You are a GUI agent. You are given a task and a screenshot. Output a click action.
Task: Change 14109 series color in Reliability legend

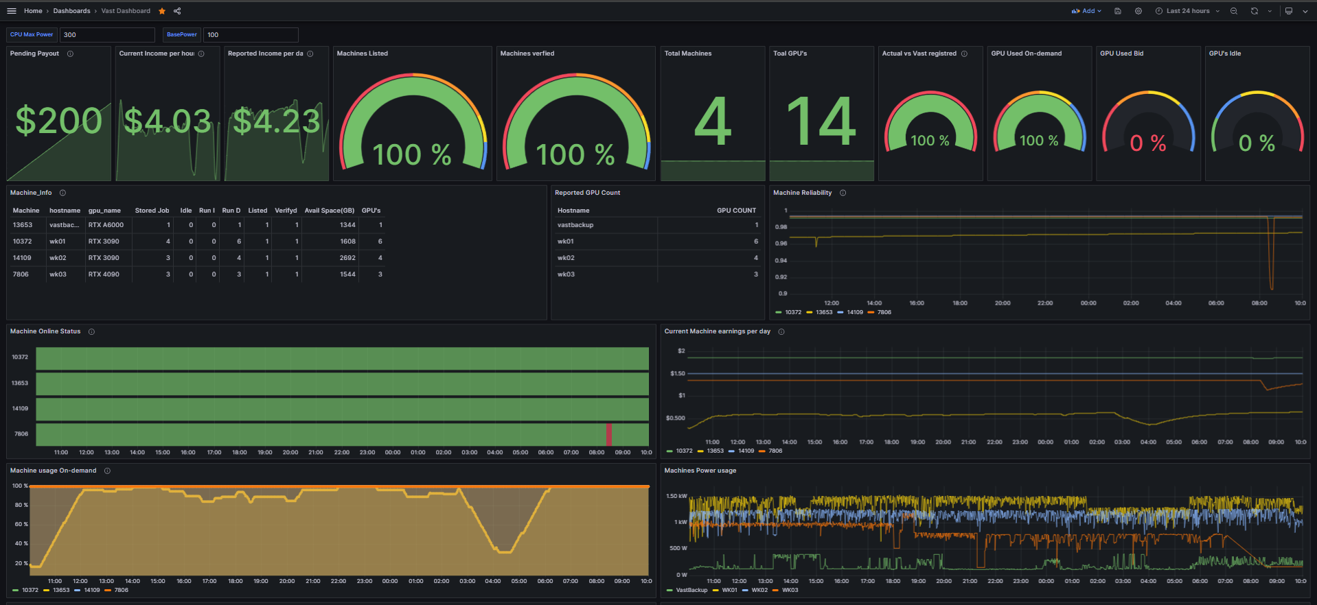click(840, 312)
